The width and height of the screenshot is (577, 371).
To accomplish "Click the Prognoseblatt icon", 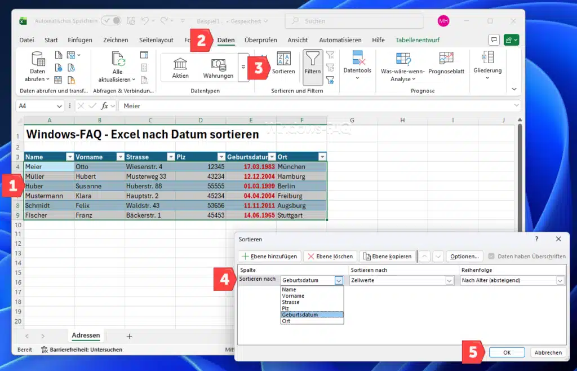I will click(446, 64).
